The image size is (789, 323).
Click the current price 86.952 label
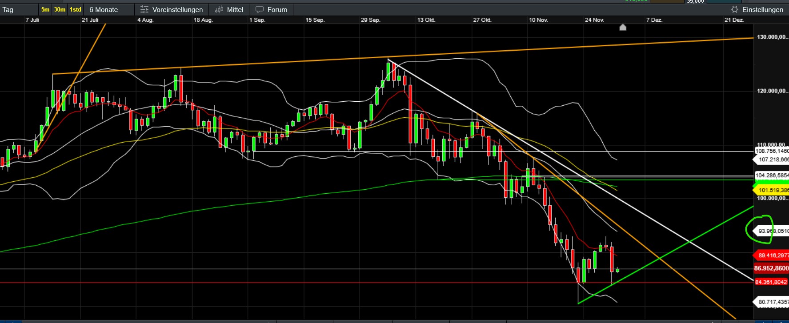771,268
